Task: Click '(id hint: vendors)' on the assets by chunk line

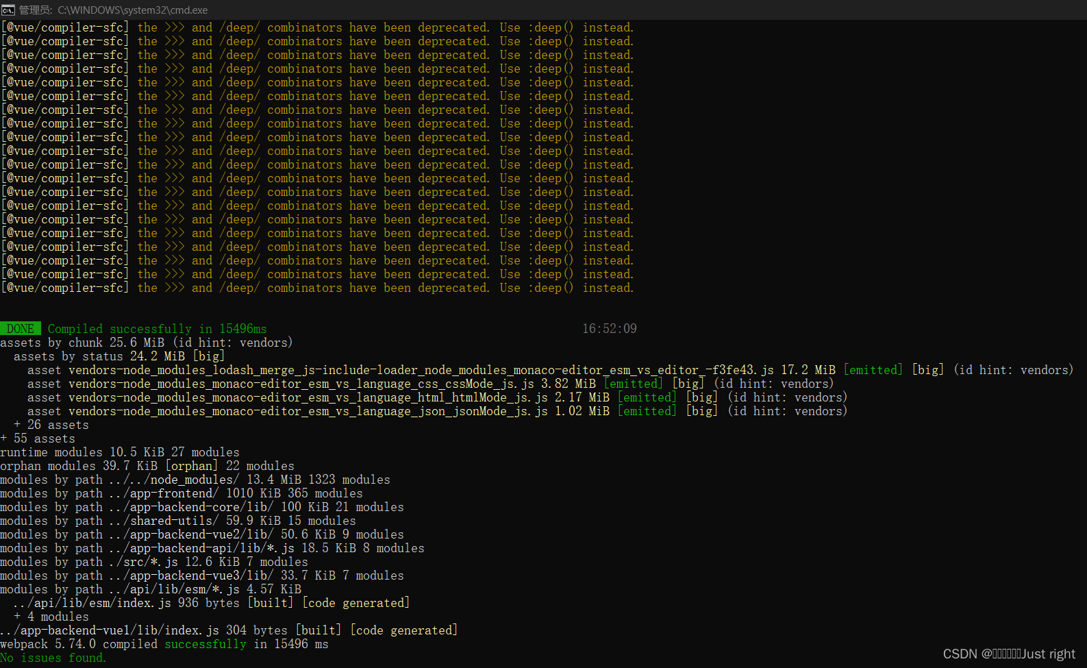Action: click(233, 343)
